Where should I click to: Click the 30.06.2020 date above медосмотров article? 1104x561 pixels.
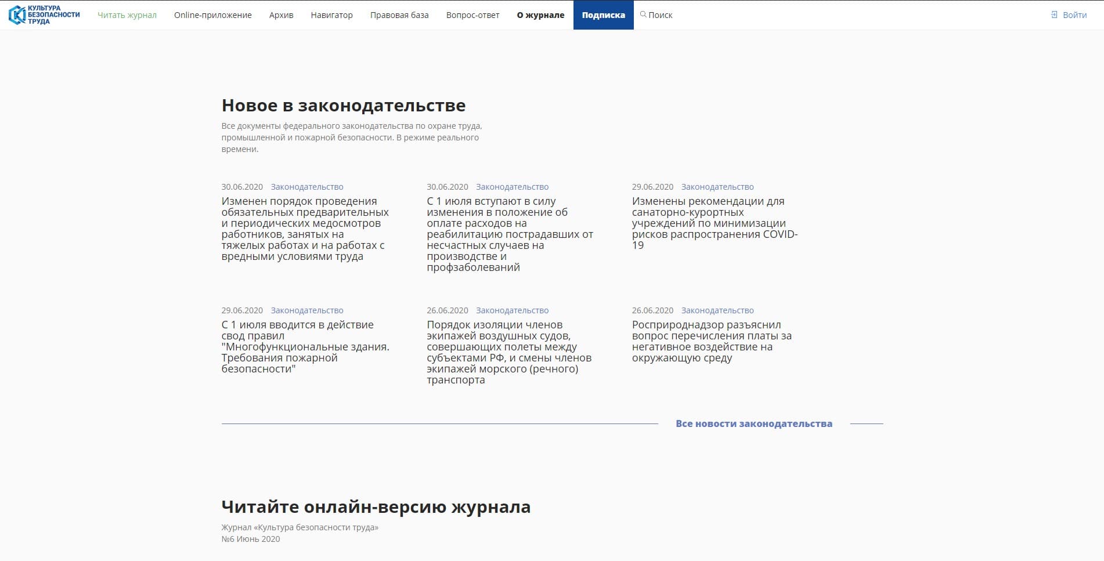(x=242, y=187)
